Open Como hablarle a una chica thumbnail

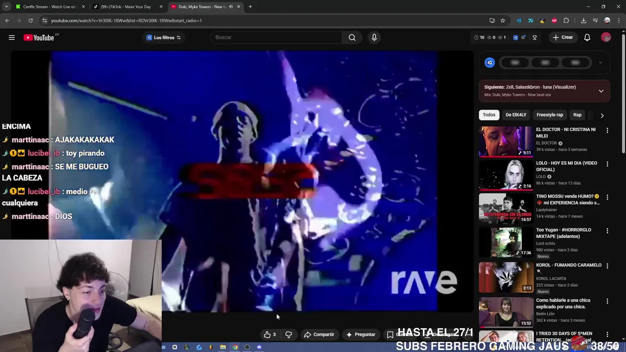pyautogui.click(x=506, y=312)
